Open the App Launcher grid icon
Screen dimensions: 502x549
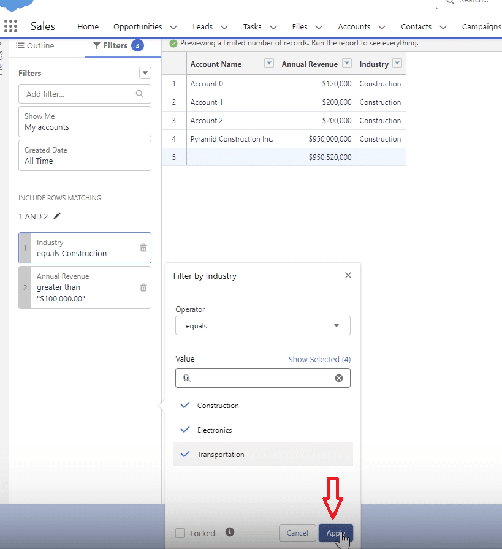pyautogui.click(x=10, y=26)
